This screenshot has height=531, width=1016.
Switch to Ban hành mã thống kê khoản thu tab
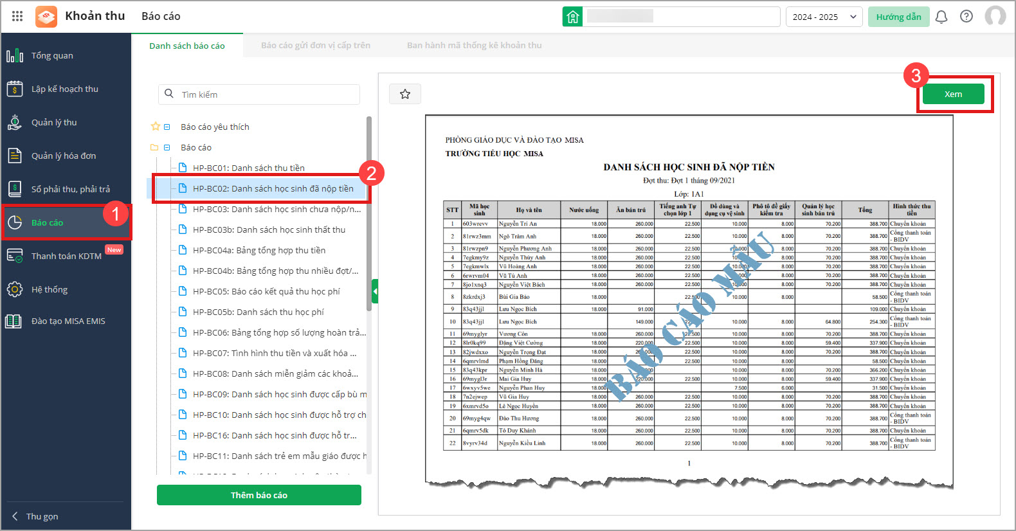tap(474, 46)
